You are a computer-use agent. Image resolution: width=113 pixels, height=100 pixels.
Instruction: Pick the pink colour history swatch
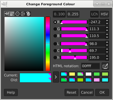click(97, 80)
